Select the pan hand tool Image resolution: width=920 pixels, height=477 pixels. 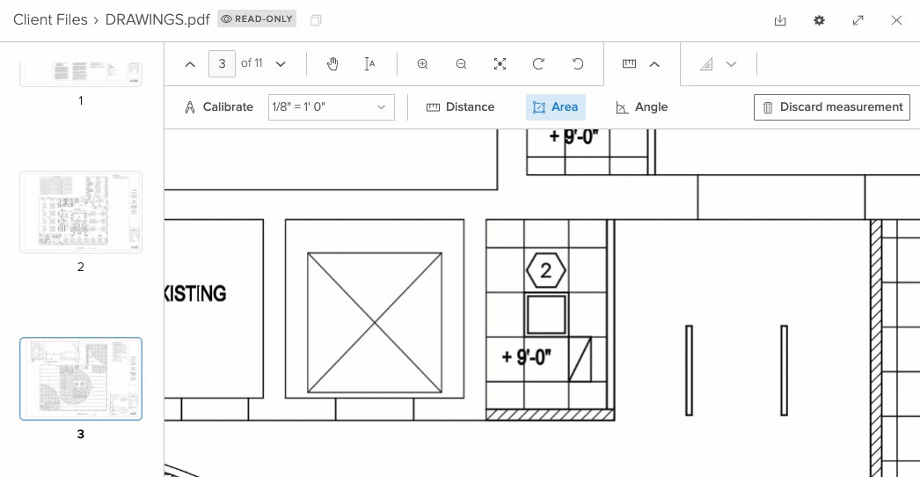pyautogui.click(x=332, y=64)
